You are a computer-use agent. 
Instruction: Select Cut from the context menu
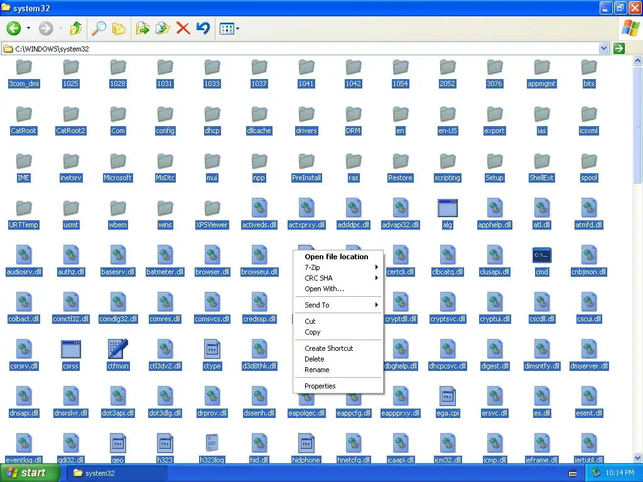338,321
